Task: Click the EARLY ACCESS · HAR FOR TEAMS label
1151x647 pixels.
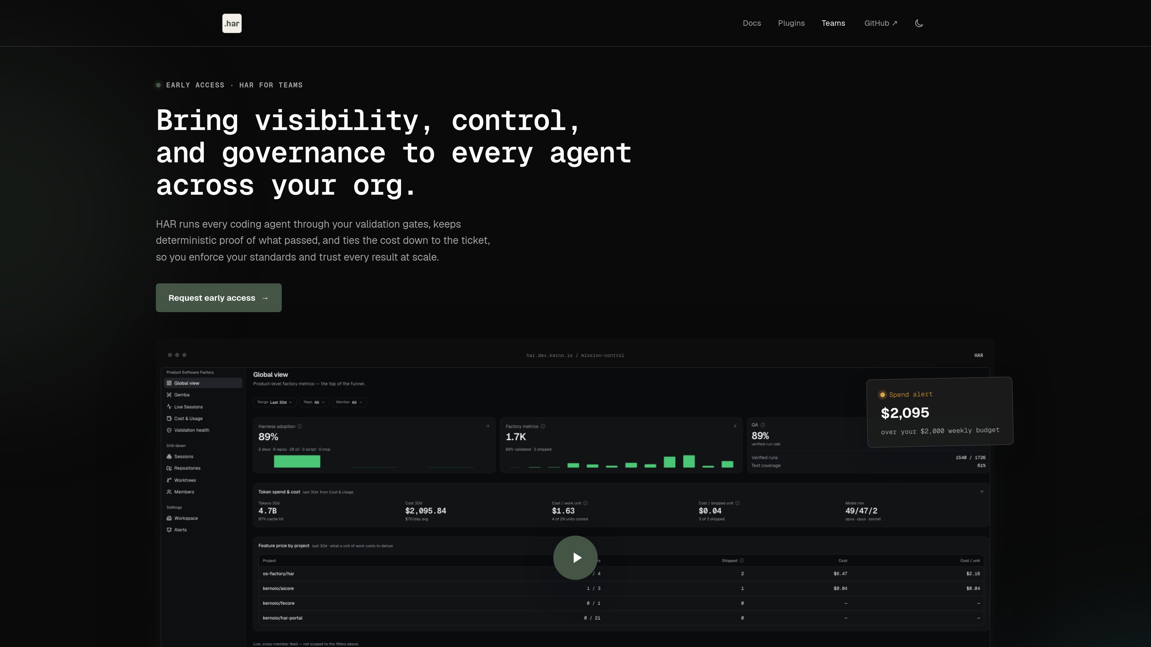Action: click(234, 85)
